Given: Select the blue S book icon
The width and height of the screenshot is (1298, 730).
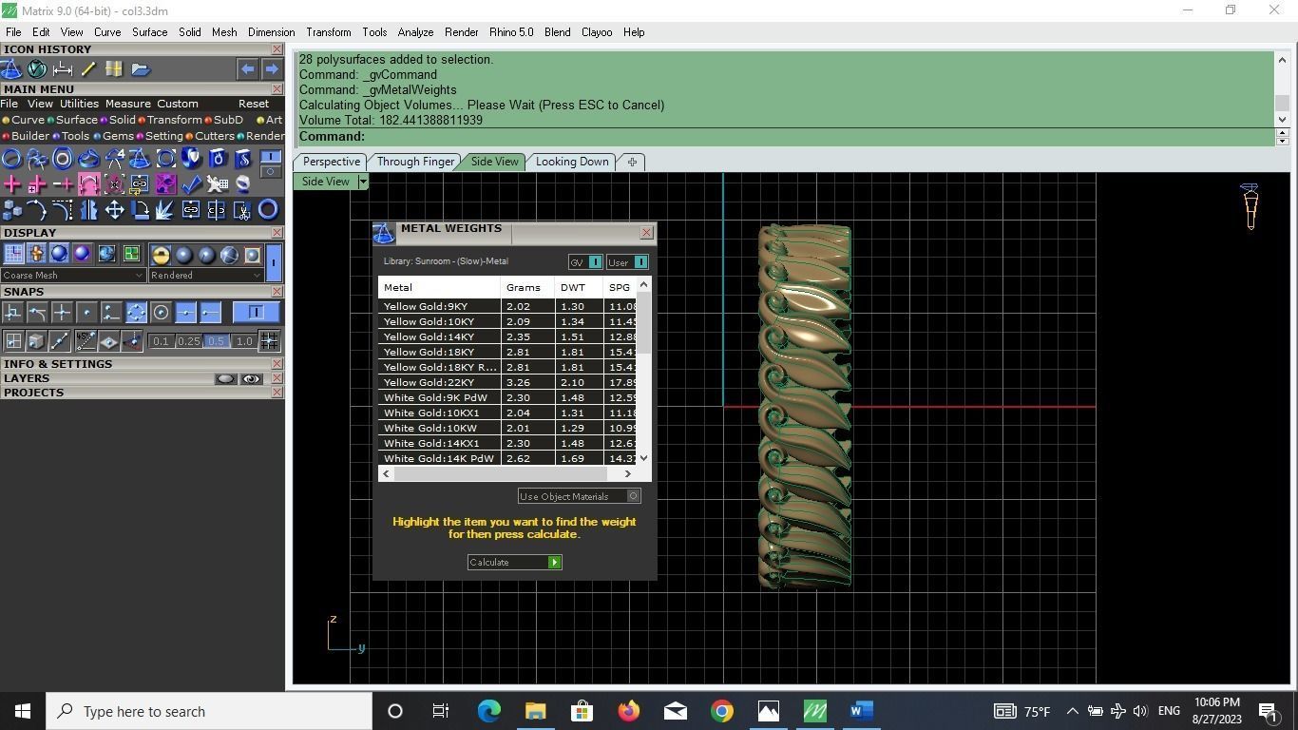Looking at the screenshot, I should click(242, 158).
